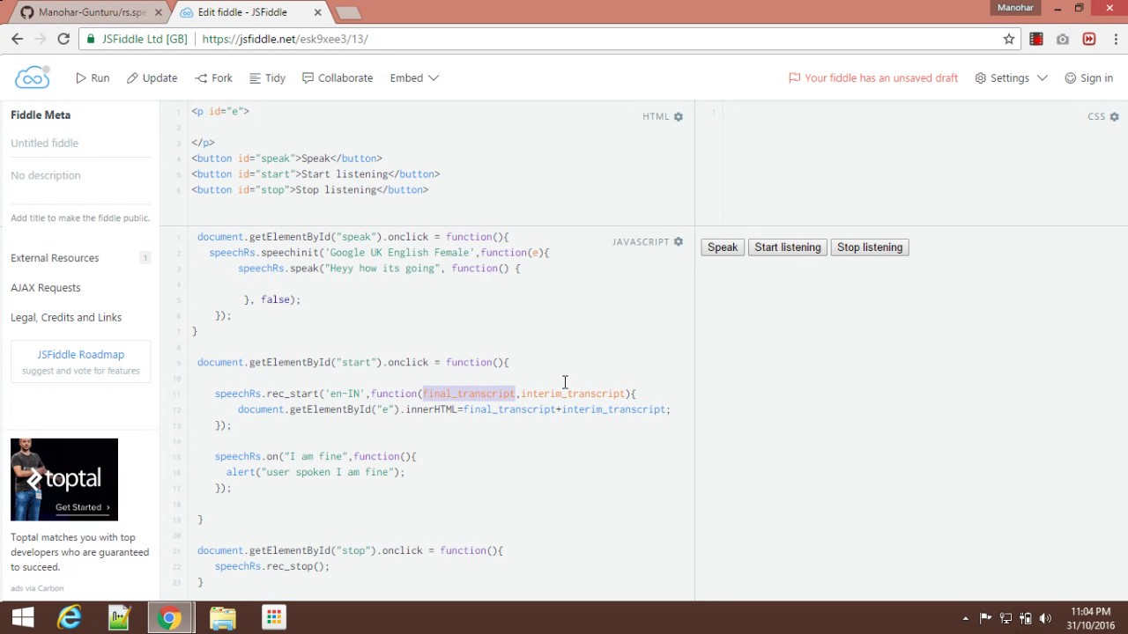1128x634 pixels.
Task: Show hidden tray icons
Action: click(965, 618)
